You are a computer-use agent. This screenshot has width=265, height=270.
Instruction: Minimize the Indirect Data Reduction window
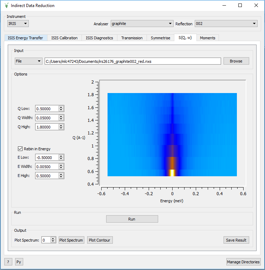pyautogui.click(x=224, y=6)
